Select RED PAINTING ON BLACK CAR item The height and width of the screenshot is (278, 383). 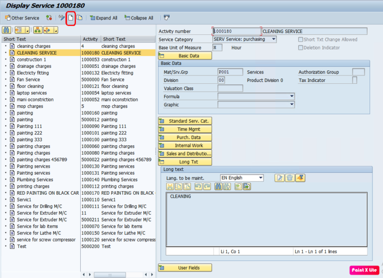pos(48,193)
